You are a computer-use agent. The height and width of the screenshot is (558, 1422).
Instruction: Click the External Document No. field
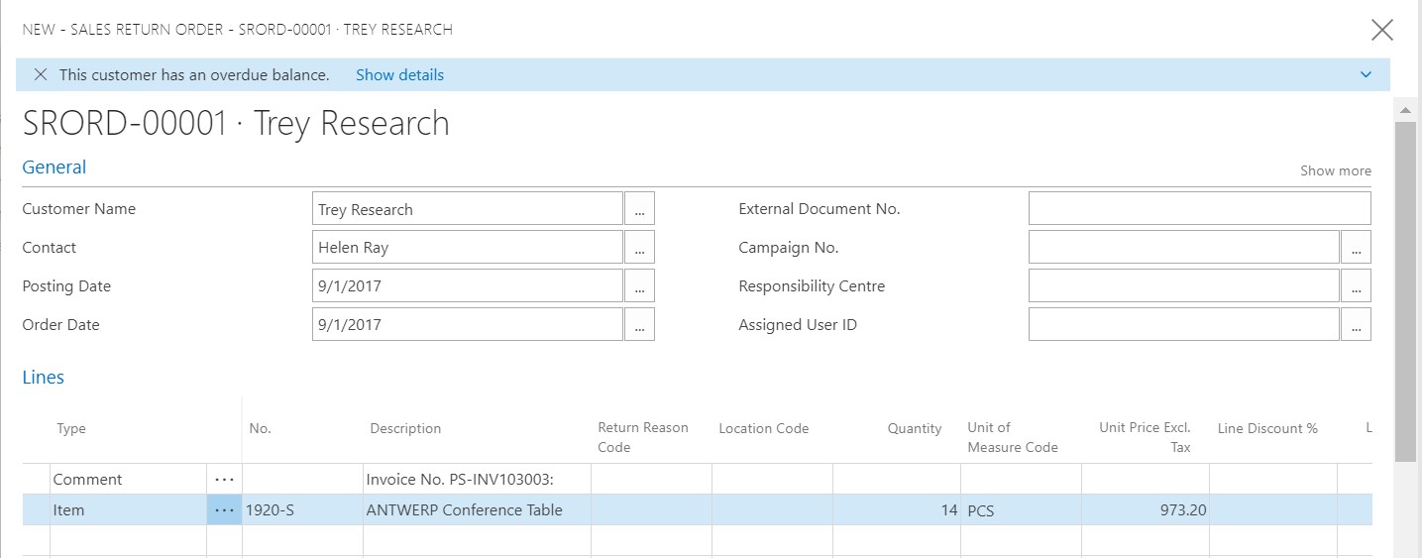point(1200,209)
